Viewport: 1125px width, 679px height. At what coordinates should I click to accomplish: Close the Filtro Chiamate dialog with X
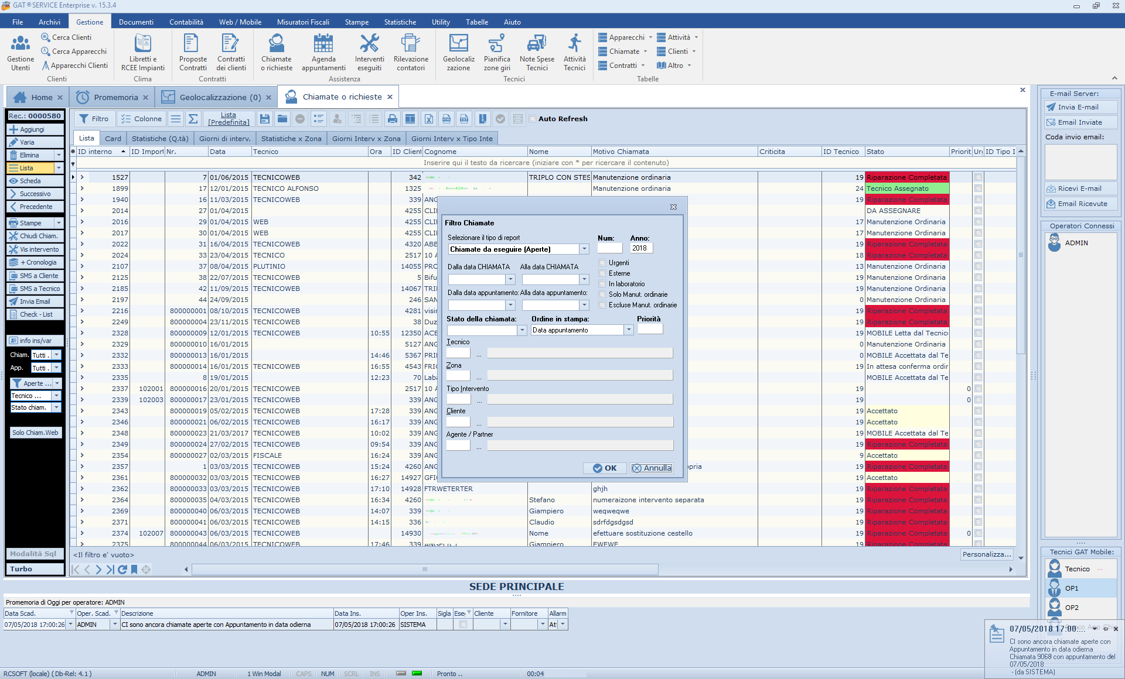click(673, 207)
